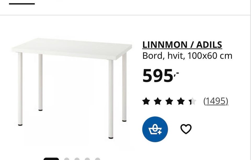Select the half-filled fifth rating star

(x=193, y=101)
